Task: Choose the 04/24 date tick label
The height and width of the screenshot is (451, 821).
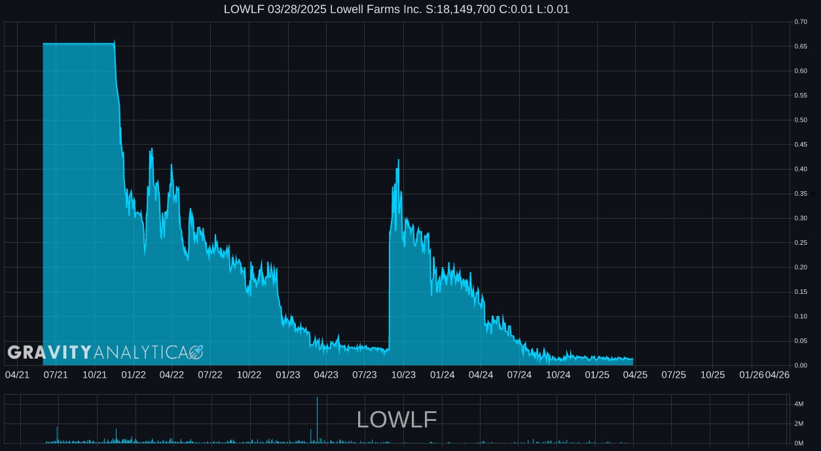Action: [x=481, y=374]
